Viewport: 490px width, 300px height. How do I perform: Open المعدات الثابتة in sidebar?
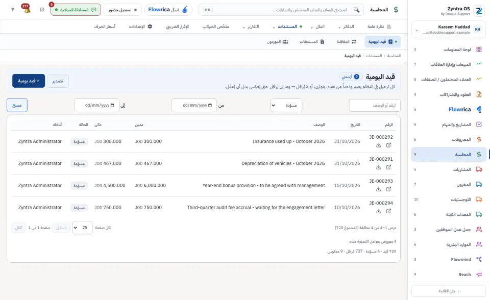449,214
